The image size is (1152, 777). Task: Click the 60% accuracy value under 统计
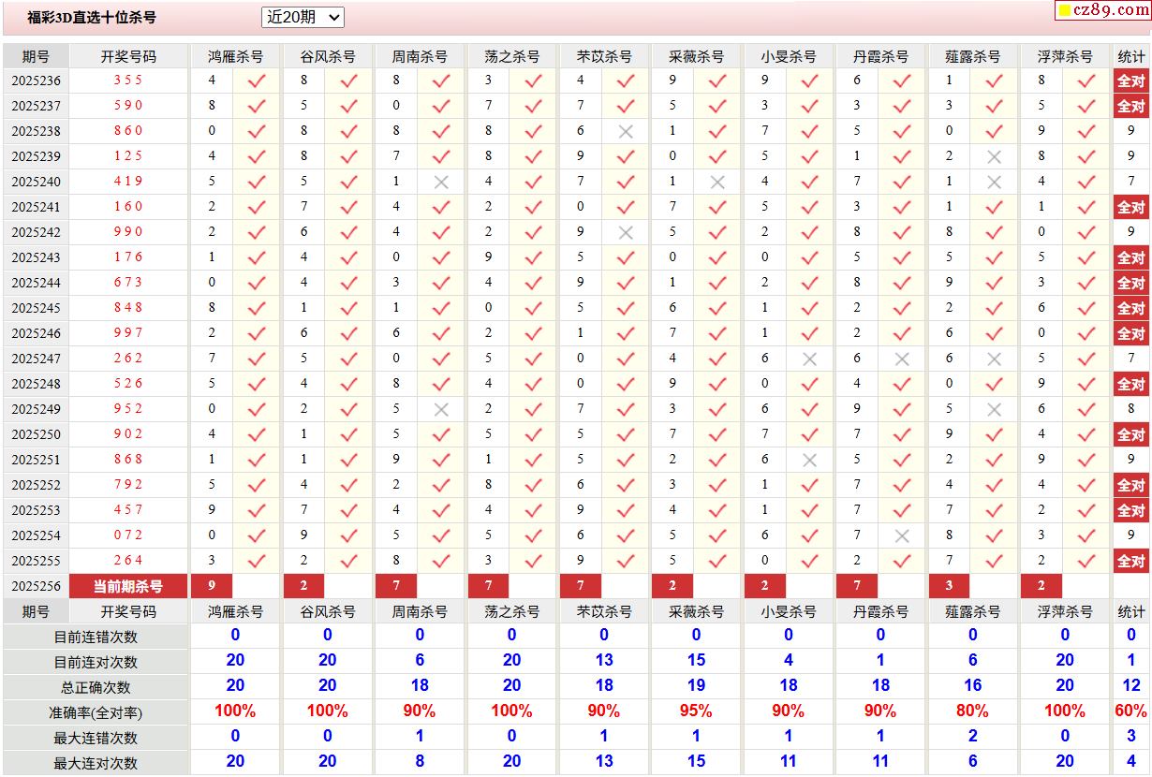[1131, 711]
